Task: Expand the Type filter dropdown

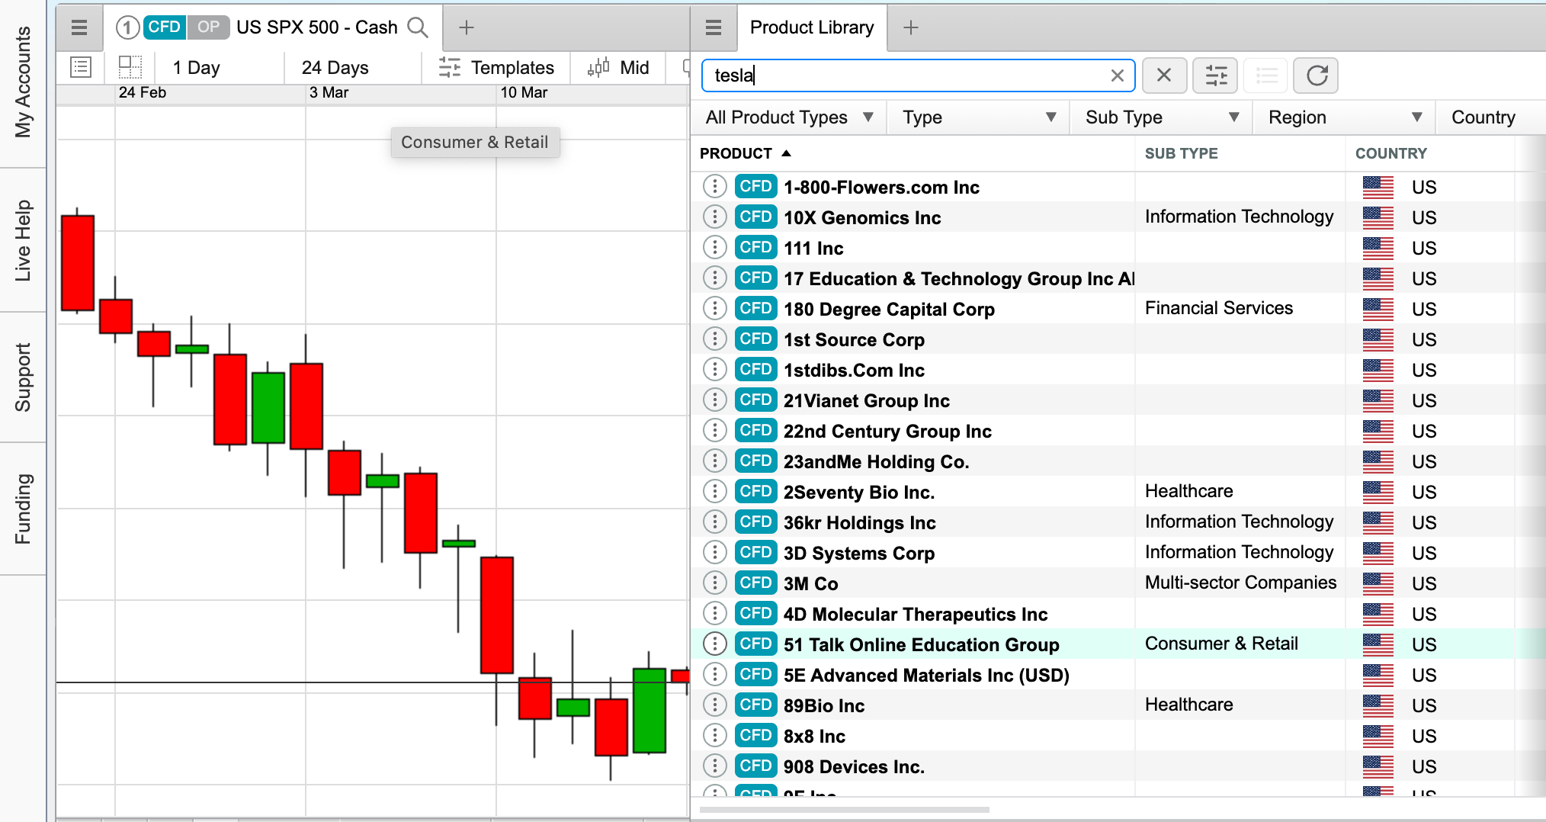Action: coord(979,117)
